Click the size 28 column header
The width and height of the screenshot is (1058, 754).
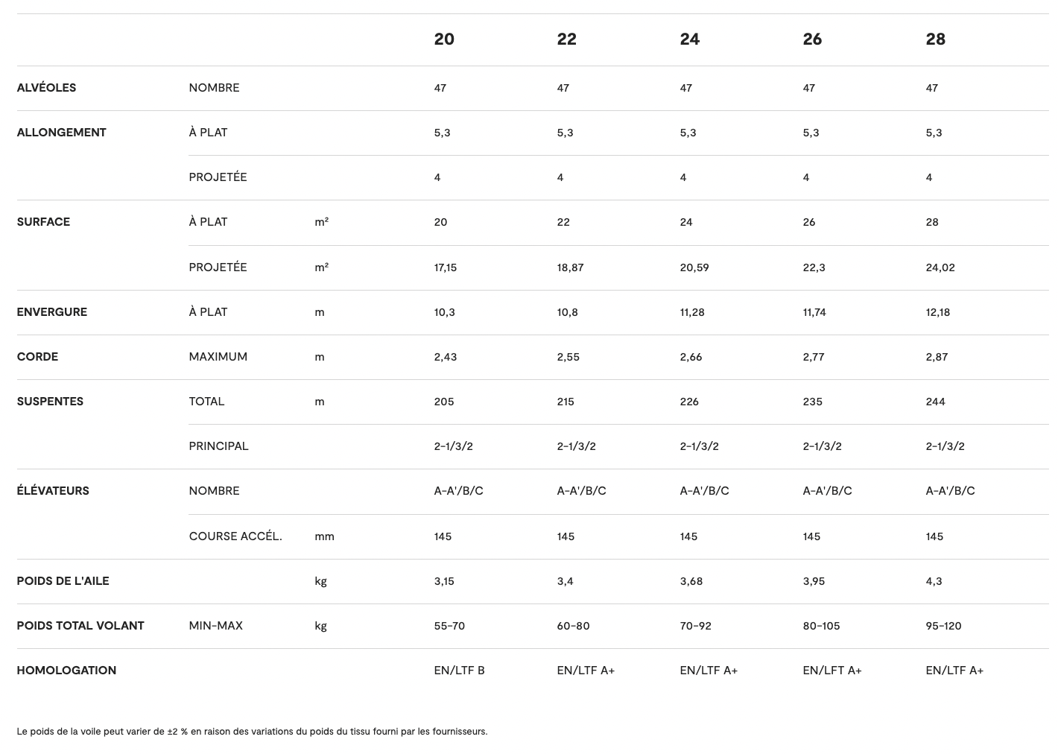pyautogui.click(x=935, y=39)
